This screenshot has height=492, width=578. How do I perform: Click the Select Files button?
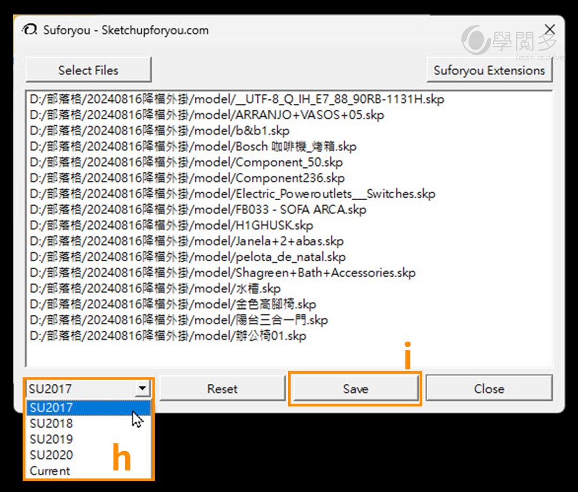88,70
